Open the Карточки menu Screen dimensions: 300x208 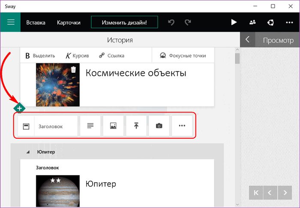pyautogui.click(x=69, y=22)
